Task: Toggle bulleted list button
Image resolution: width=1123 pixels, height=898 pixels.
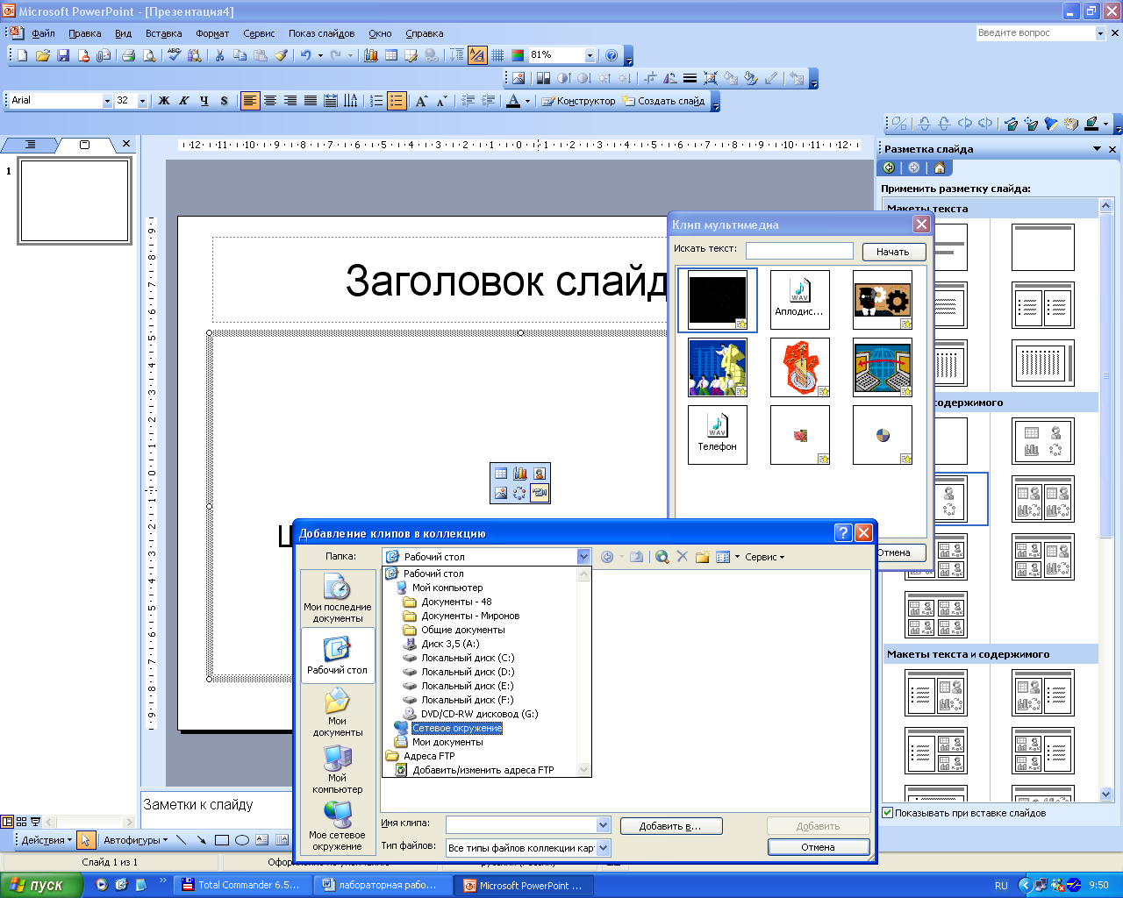Action: click(x=397, y=101)
